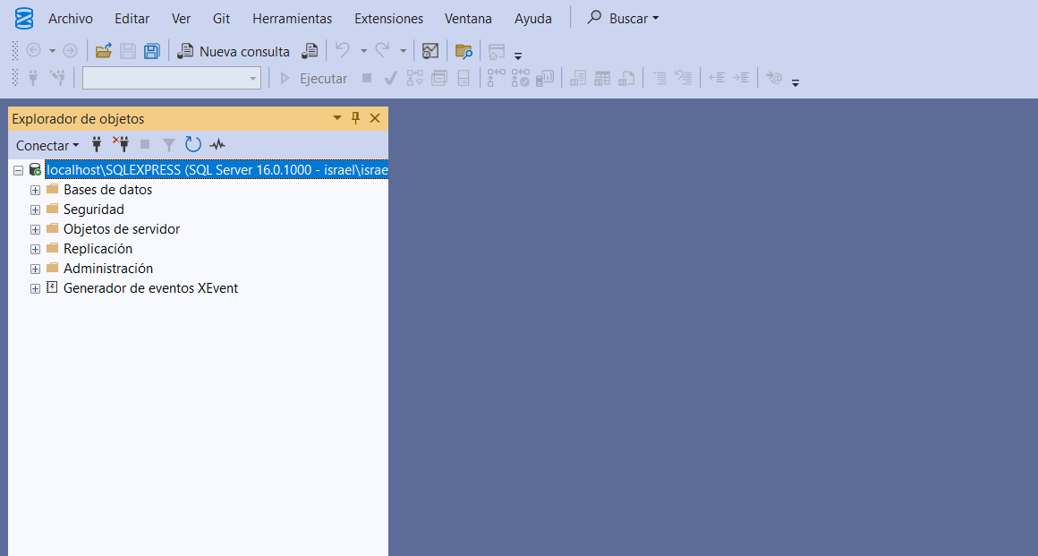Click the Save All disks icon
The image size is (1038, 556).
(151, 51)
